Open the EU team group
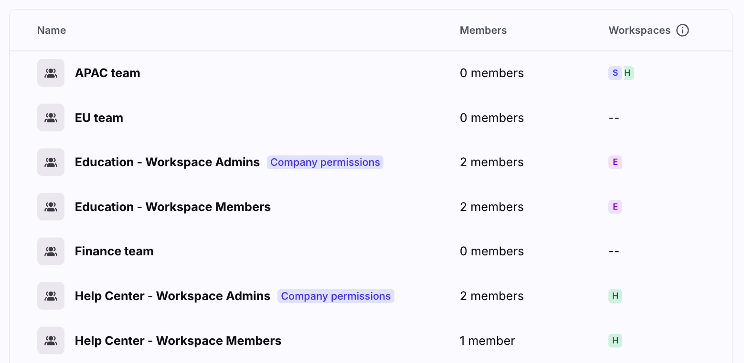 99,118
